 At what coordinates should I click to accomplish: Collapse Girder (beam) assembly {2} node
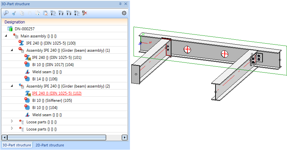(12, 86)
